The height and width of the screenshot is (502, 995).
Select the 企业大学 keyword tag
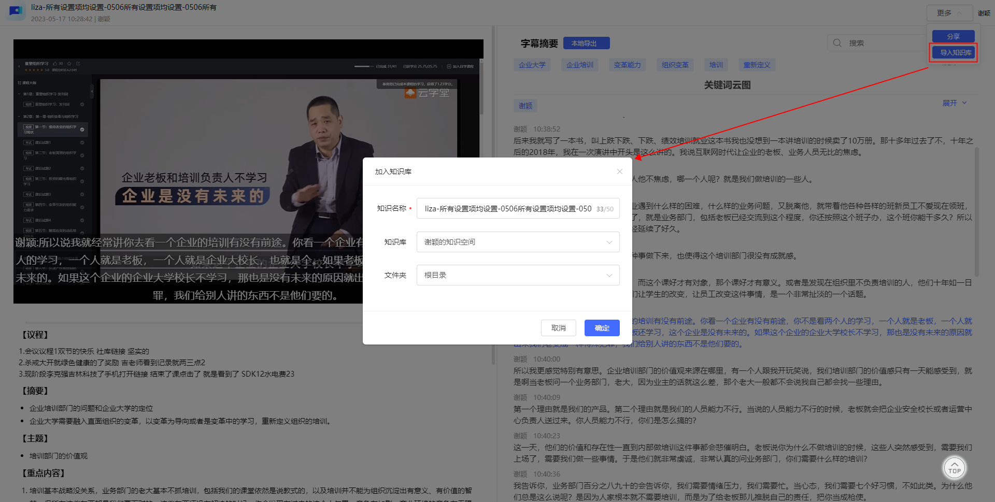pos(532,65)
